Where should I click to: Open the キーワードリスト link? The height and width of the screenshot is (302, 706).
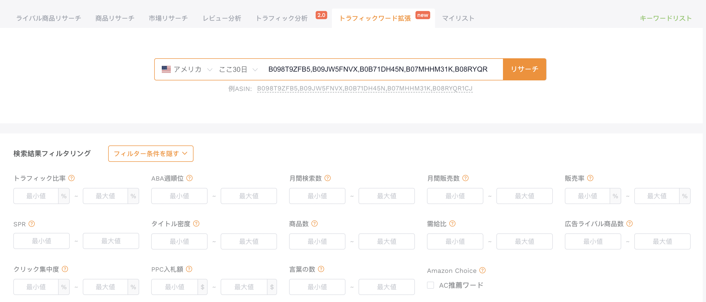point(666,18)
